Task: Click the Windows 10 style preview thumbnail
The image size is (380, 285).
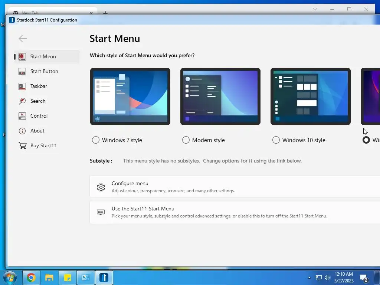Action: click(x=311, y=96)
